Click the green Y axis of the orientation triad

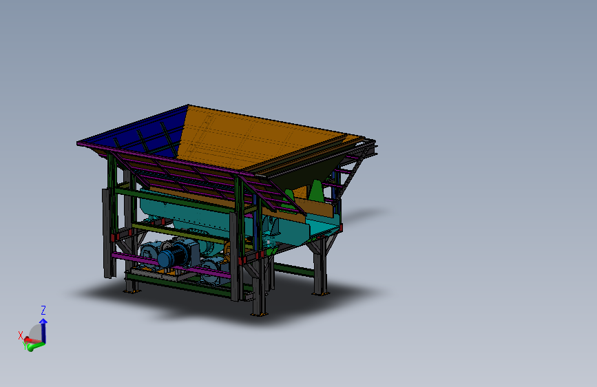(x=35, y=346)
